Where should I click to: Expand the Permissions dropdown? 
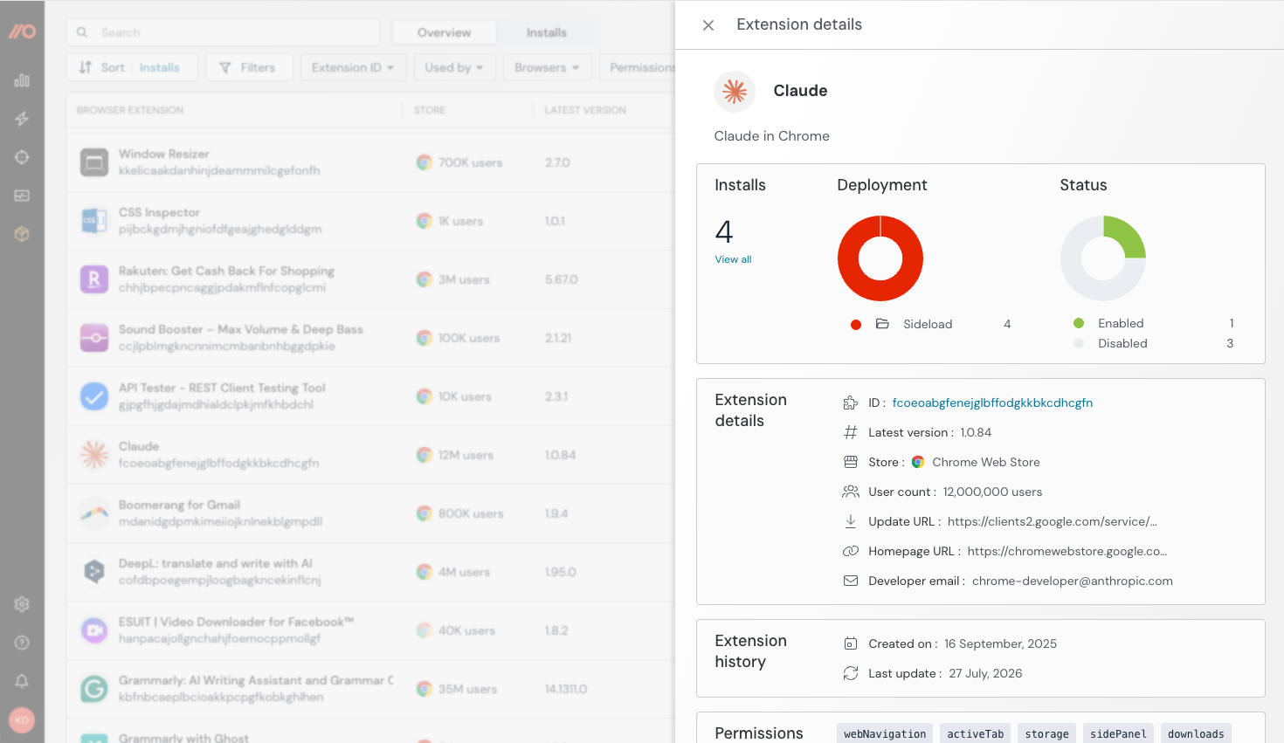638,67
